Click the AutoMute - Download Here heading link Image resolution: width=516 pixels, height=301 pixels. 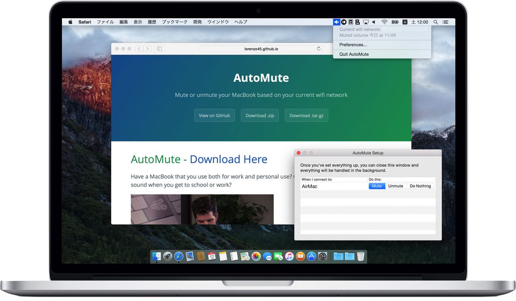click(x=199, y=159)
